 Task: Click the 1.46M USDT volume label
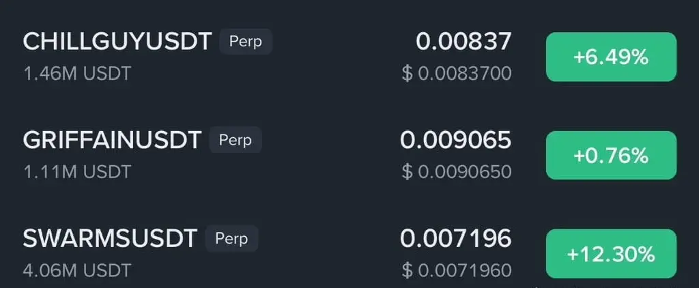[77, 74]
